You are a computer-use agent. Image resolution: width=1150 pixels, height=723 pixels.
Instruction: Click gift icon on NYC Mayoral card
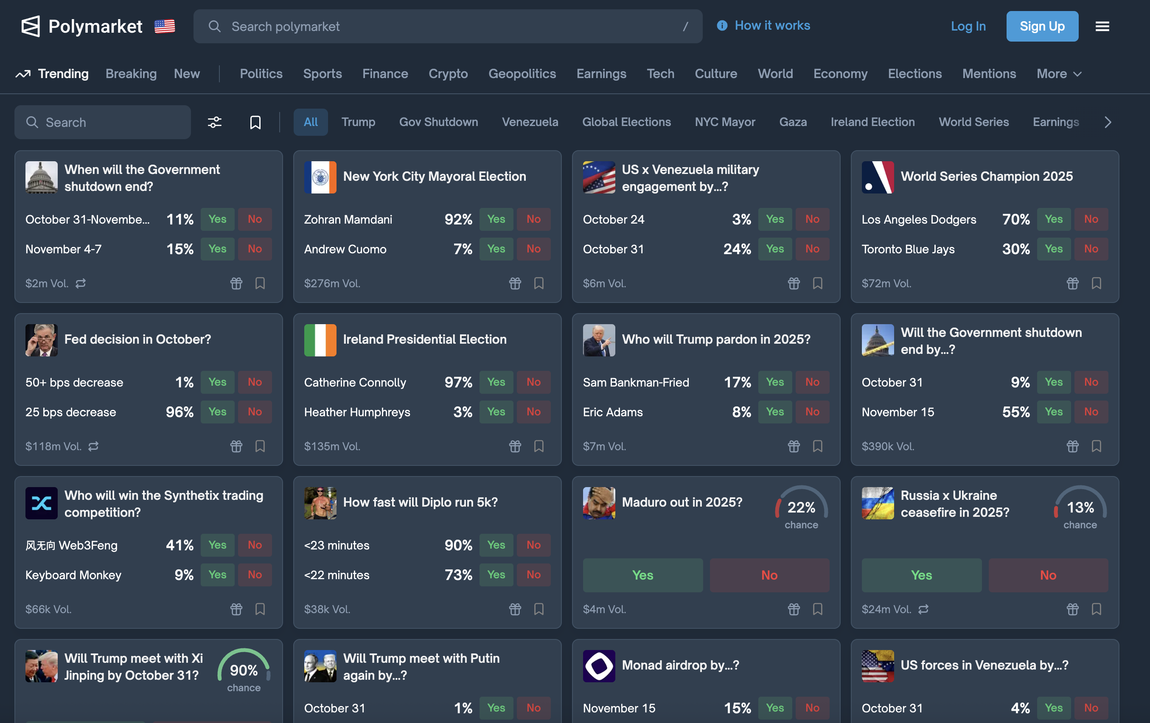[x=515, y=283]
